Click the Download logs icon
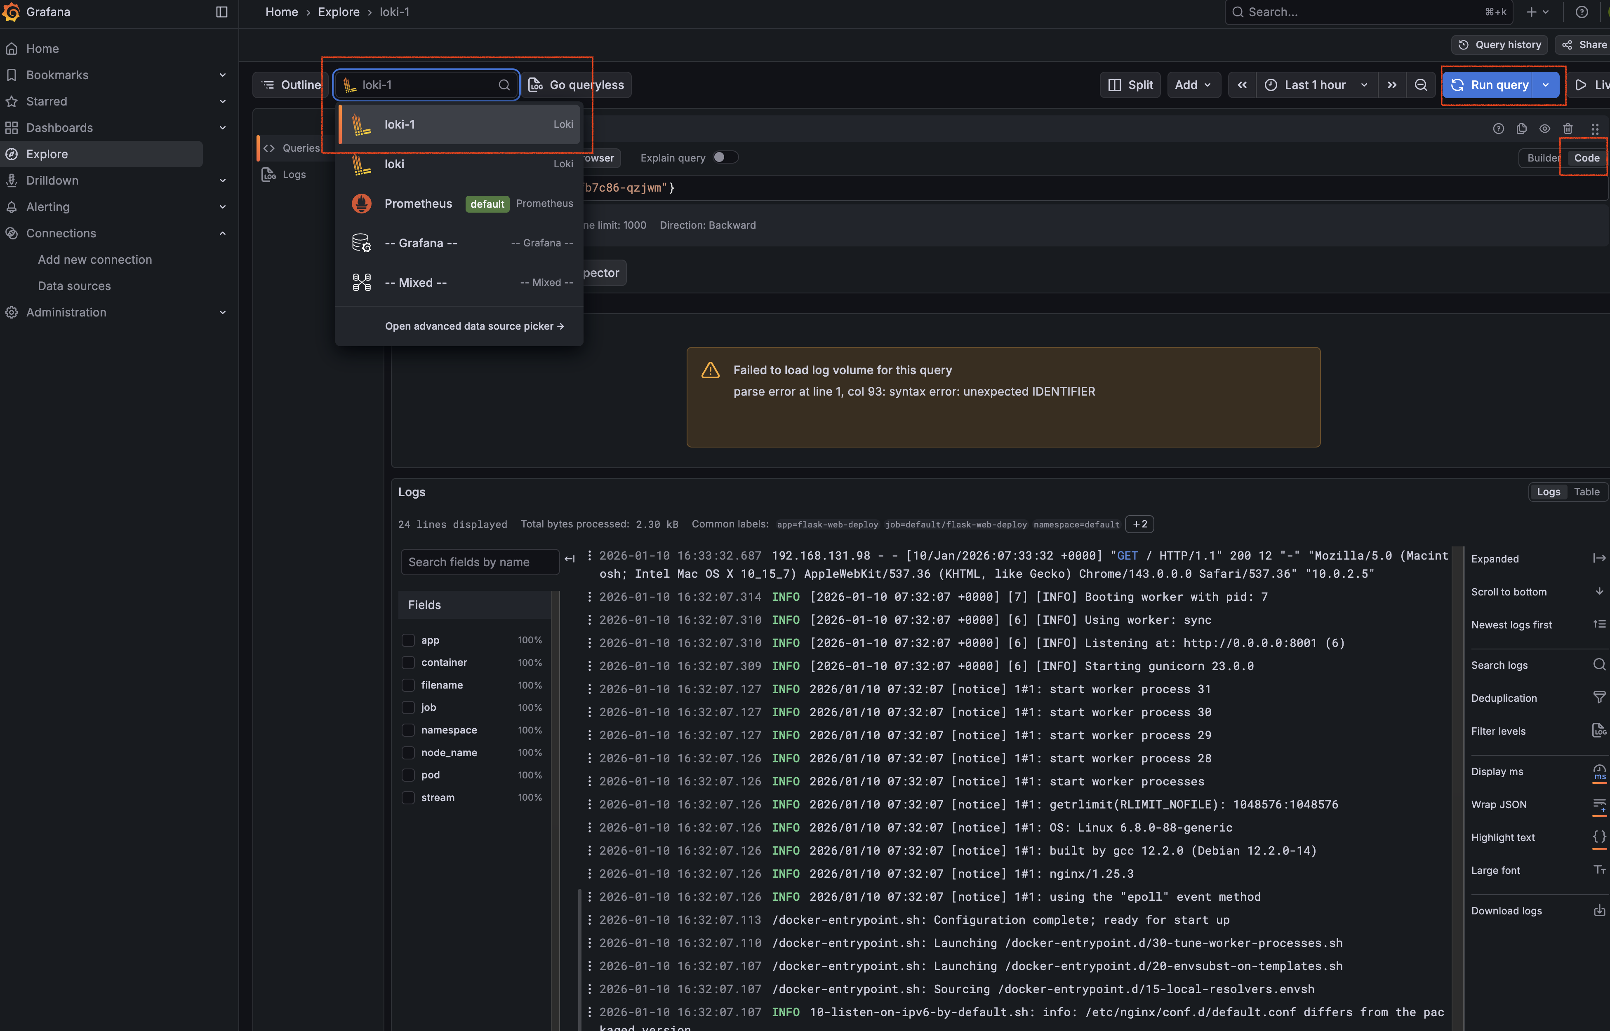The image size is (1610, 1031). tap(1598, 911)
